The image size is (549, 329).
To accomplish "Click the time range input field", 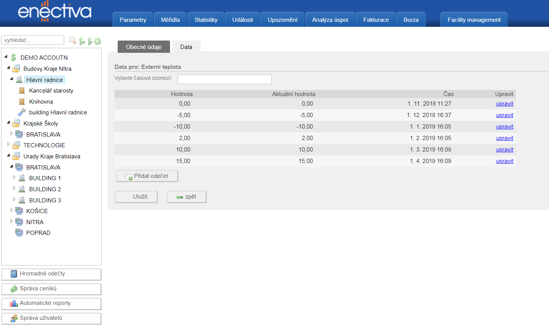I will point(224,79).
